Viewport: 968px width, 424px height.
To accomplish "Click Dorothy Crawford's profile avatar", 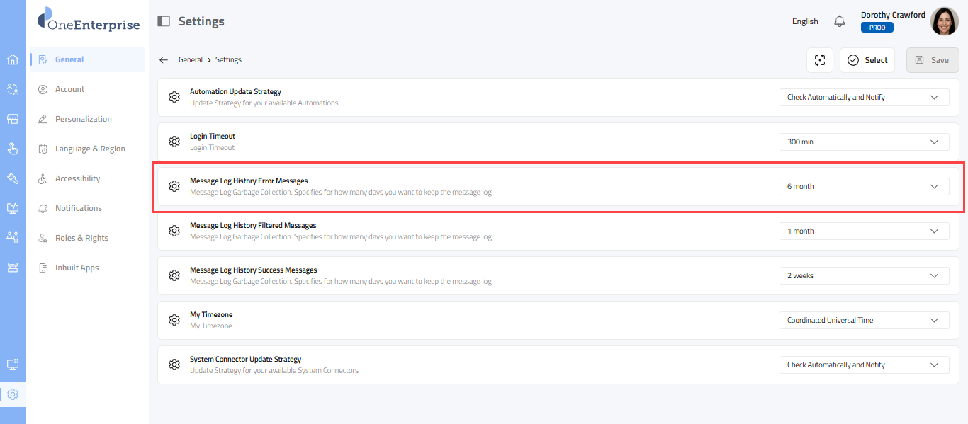I will (x=944, y=21).
